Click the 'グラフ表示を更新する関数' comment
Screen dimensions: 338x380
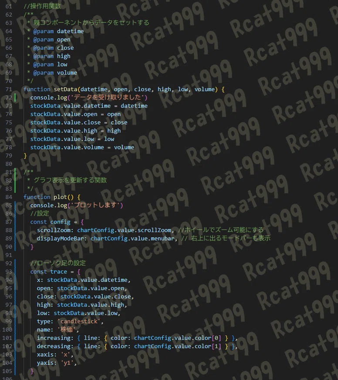coord(70,180)
